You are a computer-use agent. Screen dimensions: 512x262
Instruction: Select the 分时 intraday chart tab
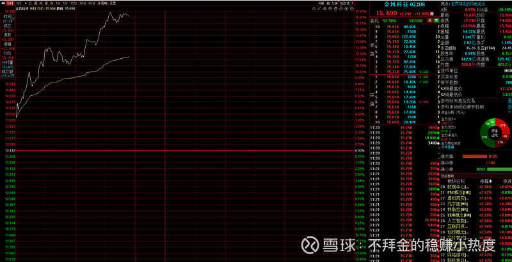coord(10,3)
